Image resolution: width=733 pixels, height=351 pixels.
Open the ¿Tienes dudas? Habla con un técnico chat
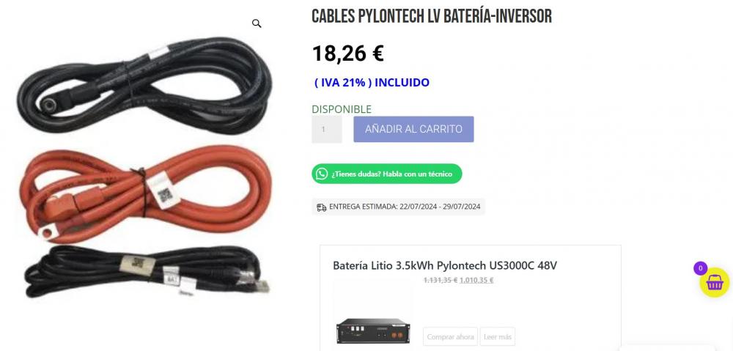pos(386,174)
